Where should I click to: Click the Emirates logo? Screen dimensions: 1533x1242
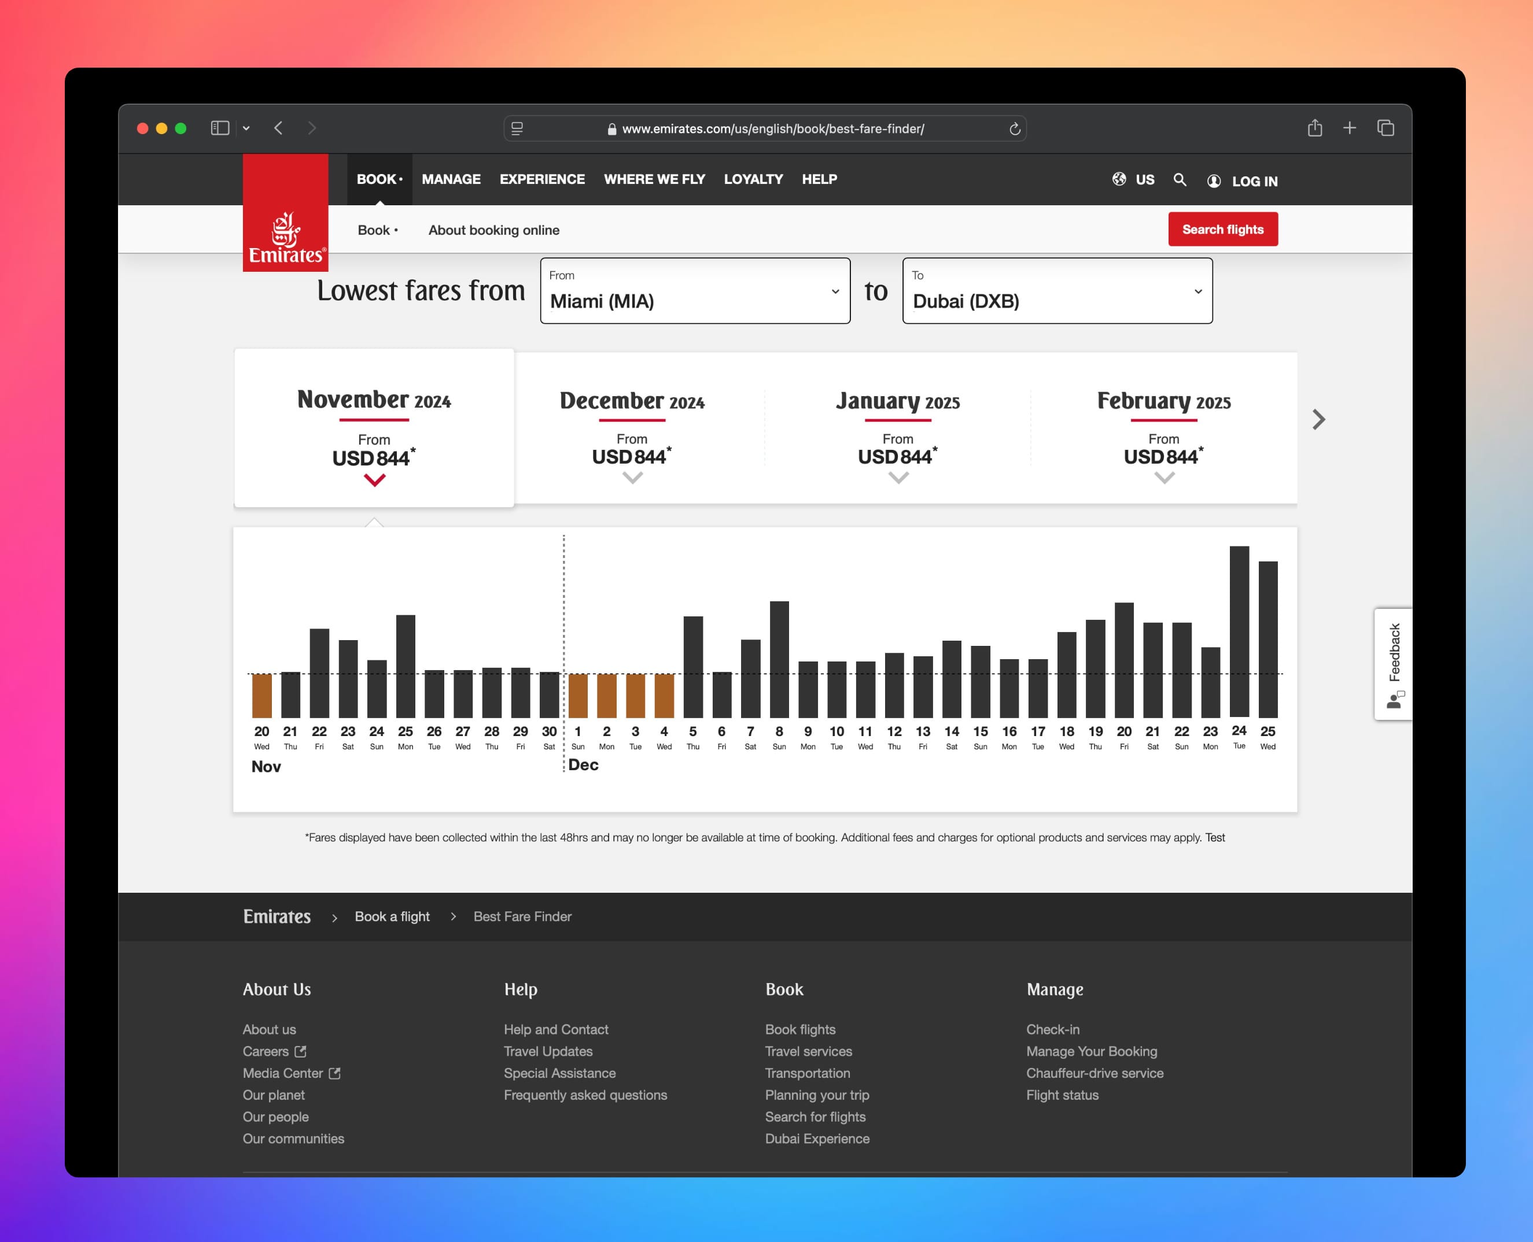285,212
